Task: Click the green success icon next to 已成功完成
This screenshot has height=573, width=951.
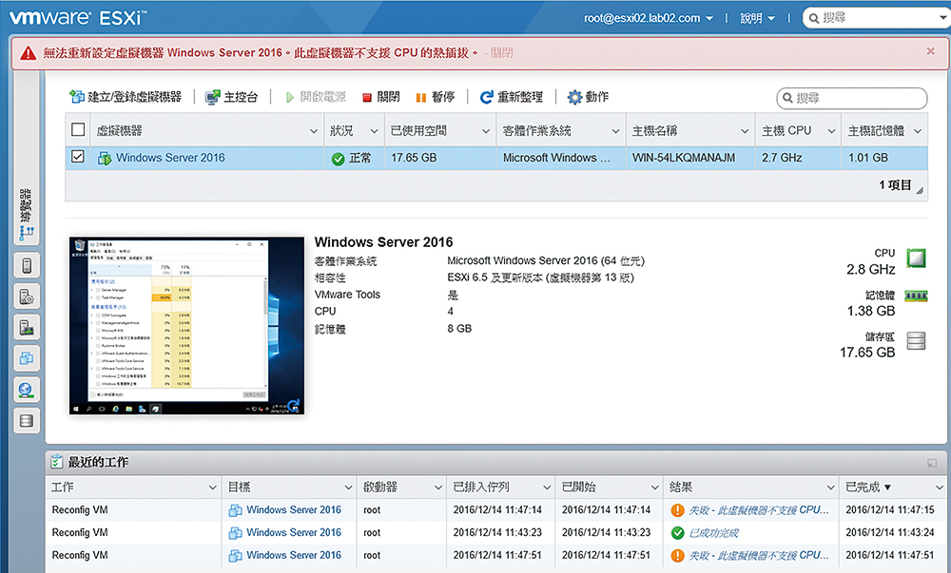Action: click(x=677, y=533)
